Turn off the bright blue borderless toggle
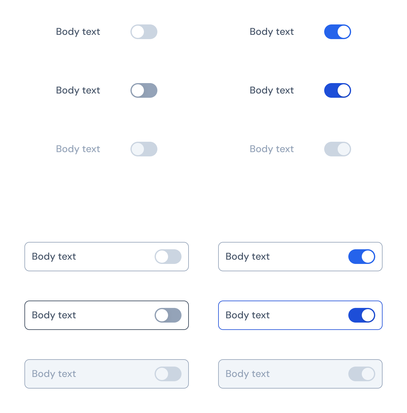The image size is (407, 413). point(338,32)
